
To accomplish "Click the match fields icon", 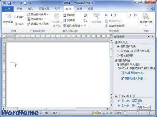I will (85, 20).
